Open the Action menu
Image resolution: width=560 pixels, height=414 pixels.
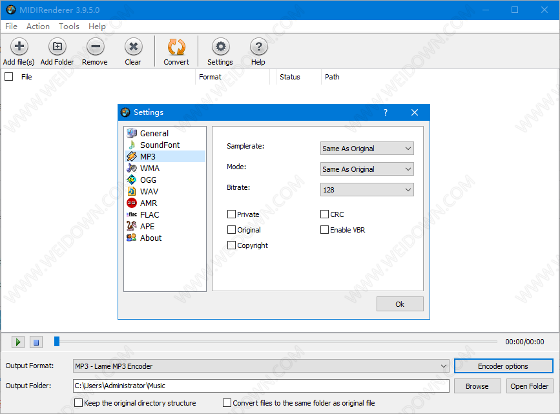coord(38,26)
